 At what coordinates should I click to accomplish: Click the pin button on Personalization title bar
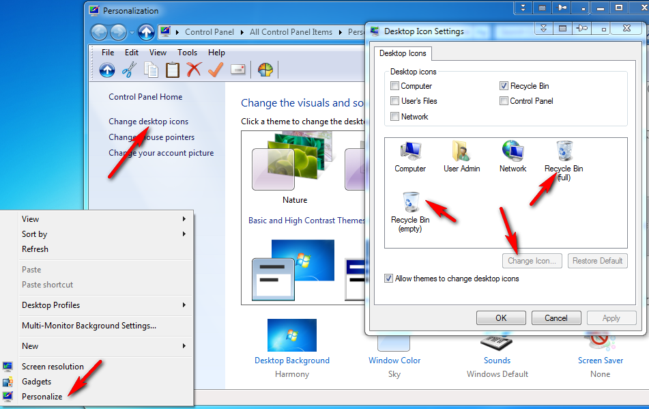(562, 8)
